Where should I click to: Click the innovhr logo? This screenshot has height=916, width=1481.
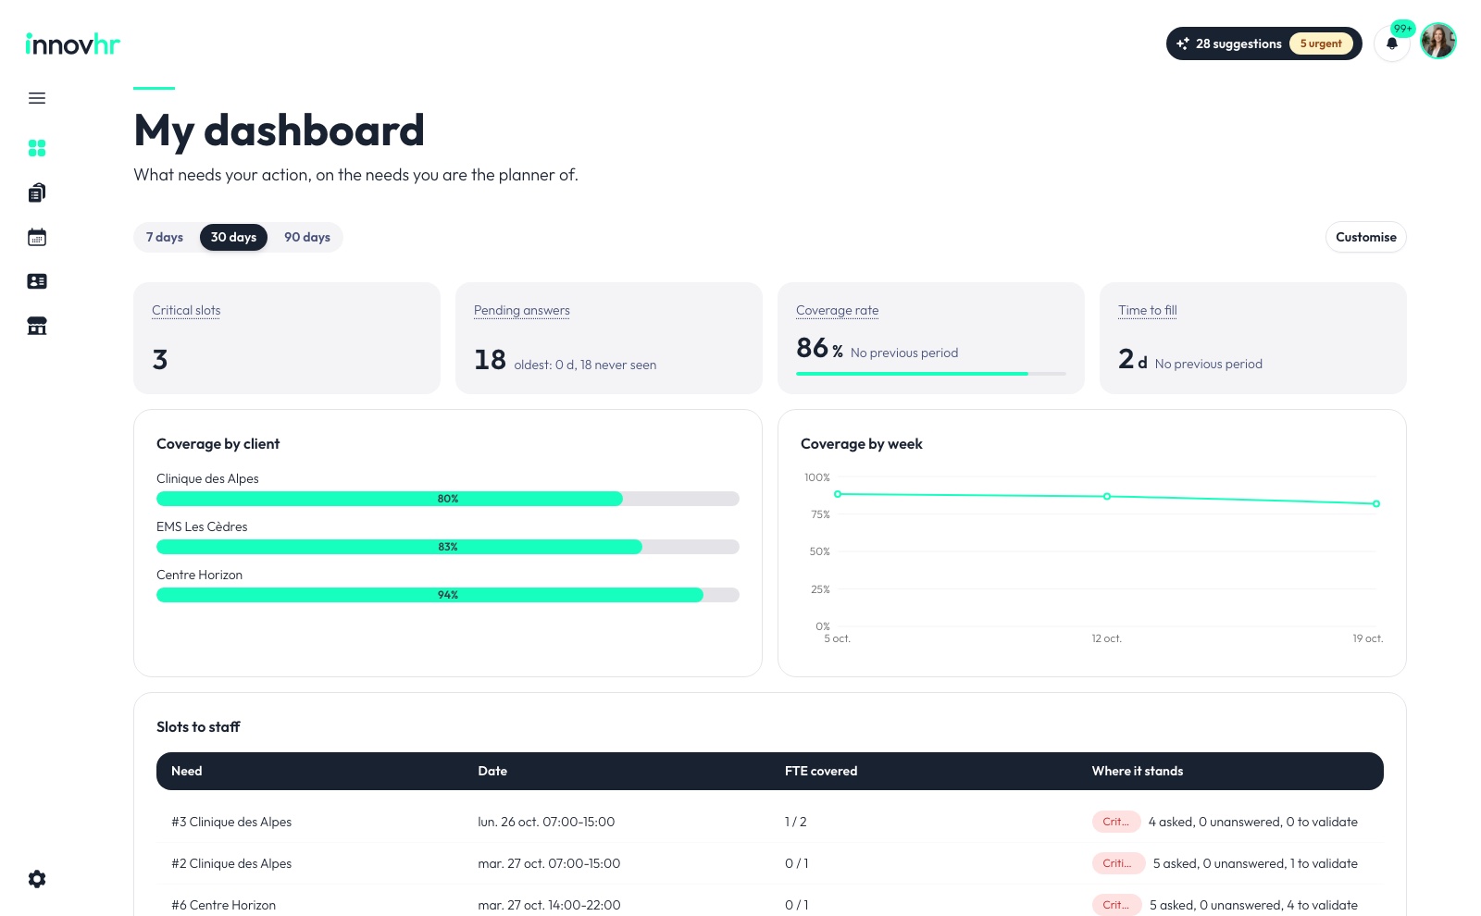pos(73,43)
